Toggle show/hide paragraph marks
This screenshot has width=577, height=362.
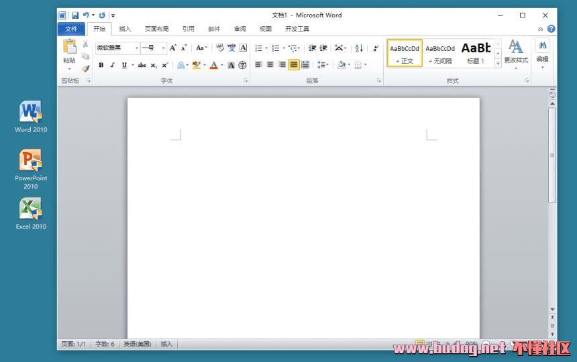pos(375,48)
